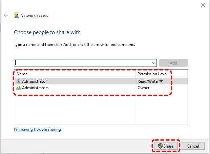Screen dimensions: 210x154
Task: Click the back arrow icon
Action: (x=6, y=16)
